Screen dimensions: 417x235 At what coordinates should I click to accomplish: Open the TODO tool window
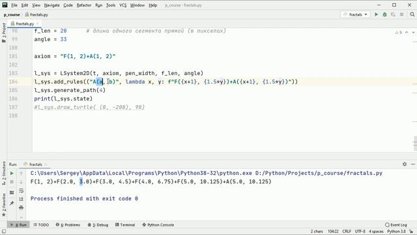[41, 225]
